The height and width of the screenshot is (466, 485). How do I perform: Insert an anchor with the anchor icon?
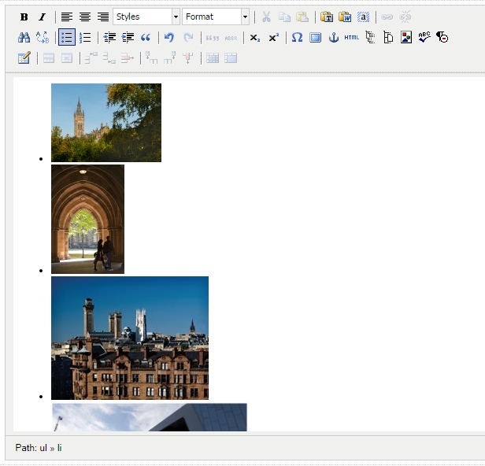pos(333,37)
